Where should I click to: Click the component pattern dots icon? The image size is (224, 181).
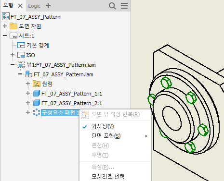pyautogui.click(x=37, y=112)
